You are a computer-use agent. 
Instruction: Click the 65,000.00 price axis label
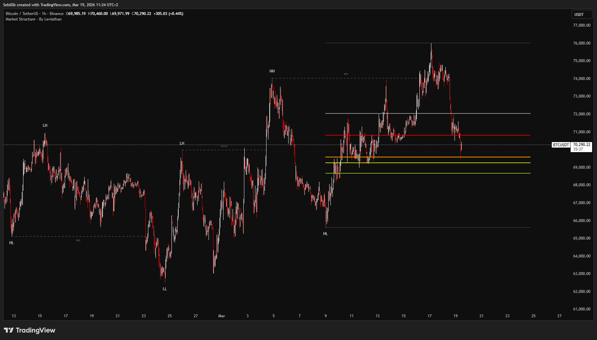tap(581, 238)
